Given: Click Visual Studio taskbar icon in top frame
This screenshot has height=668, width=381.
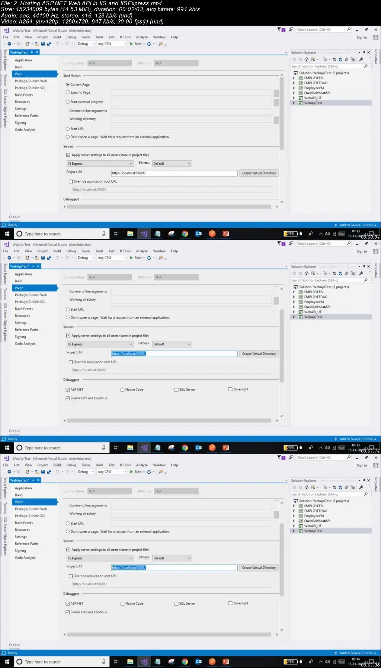Looking at the screenshot, I should (144, 234).
